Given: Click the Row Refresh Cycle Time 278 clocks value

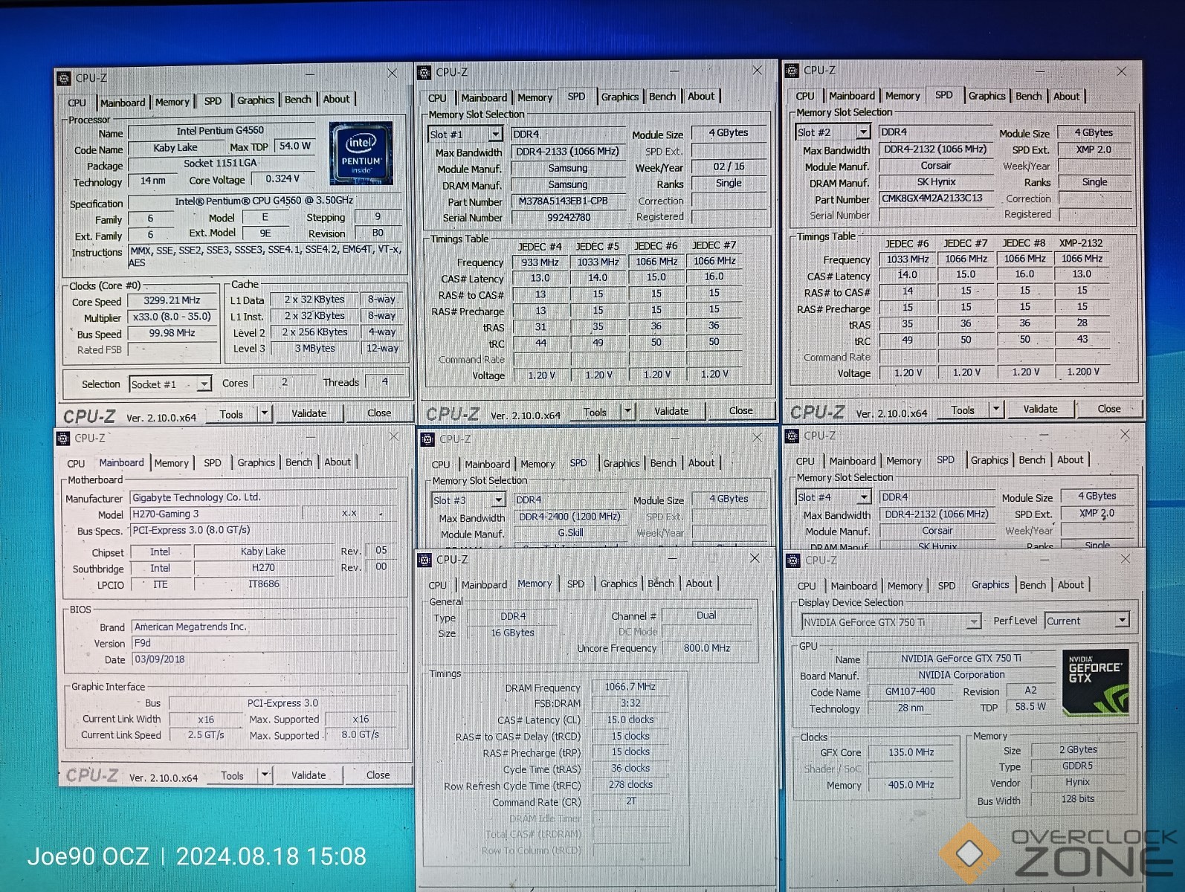Looking at the screenshot, I should point(630,785).
